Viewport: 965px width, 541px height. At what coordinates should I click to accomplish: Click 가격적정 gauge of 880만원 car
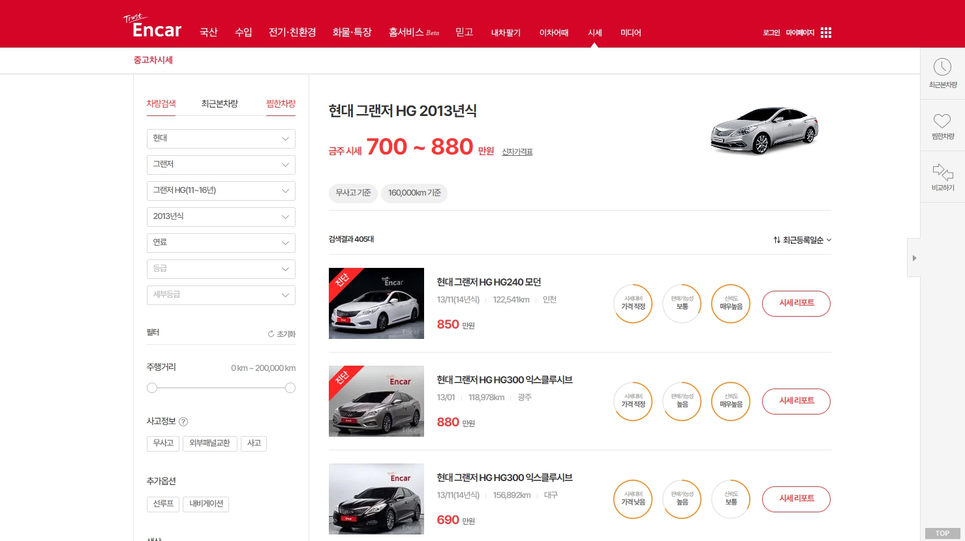633,402
